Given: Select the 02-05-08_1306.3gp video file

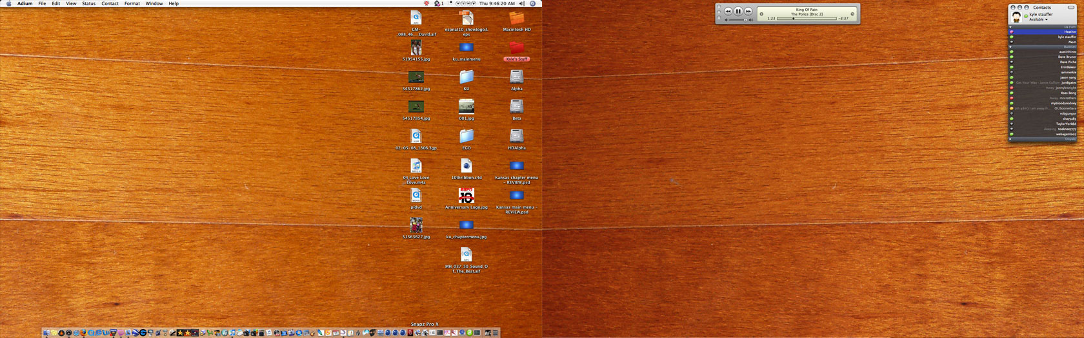Looking at the screenshot, I should [416, 136].
